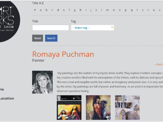Select letter h in the A-Z index
163x122 pixels.
pyautogui.click(x=80, y=10)
